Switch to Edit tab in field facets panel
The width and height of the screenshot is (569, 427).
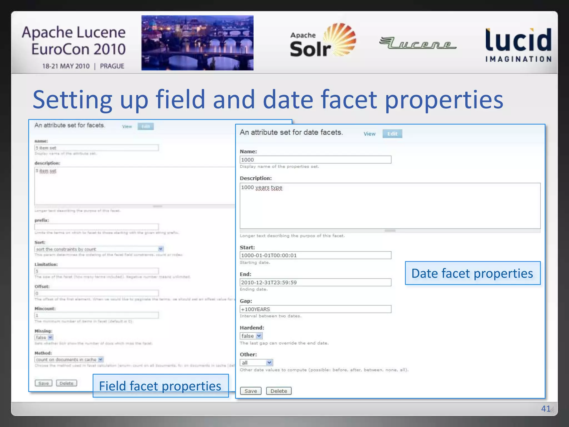tap(146, 126)
